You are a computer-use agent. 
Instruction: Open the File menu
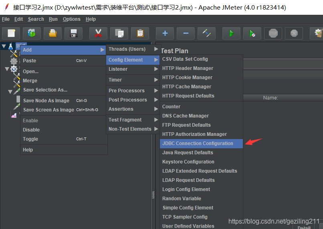point(6,19)
